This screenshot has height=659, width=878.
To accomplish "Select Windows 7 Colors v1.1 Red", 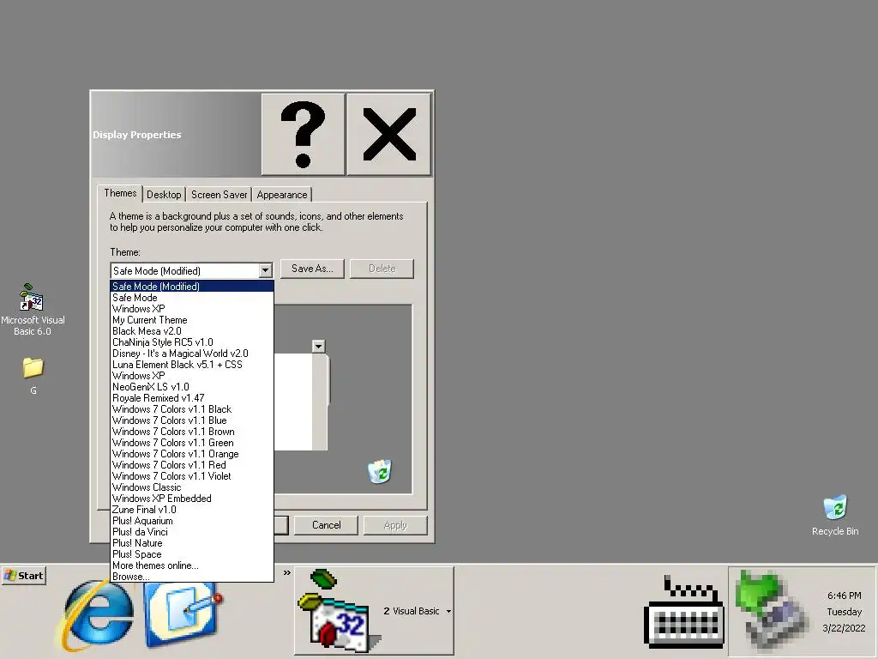I will (x=192, y=465).
